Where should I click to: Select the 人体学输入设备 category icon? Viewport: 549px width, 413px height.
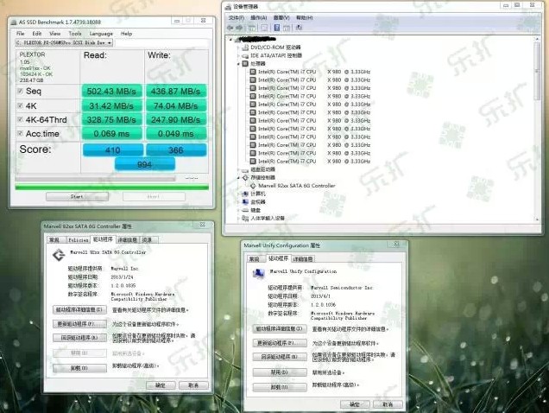pos(245,219)
